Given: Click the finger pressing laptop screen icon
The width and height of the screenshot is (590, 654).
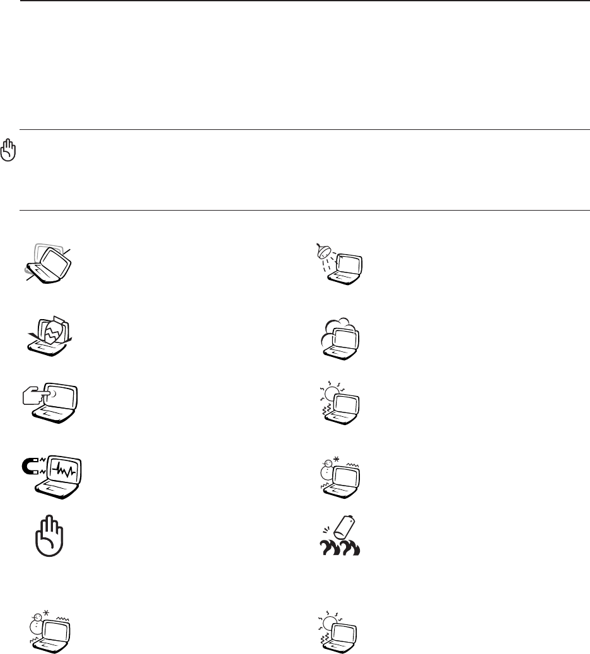Looking at the screenshot, I should click(50, 403).
